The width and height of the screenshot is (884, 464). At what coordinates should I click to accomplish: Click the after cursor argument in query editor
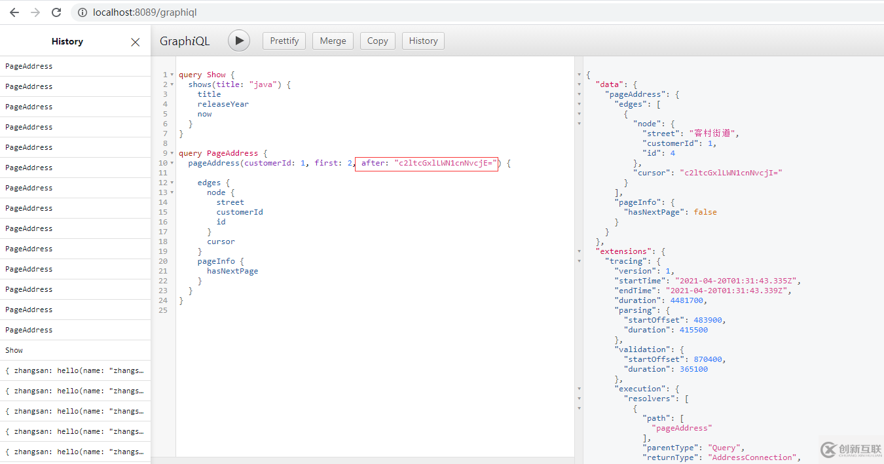click(x=426, y=163)
